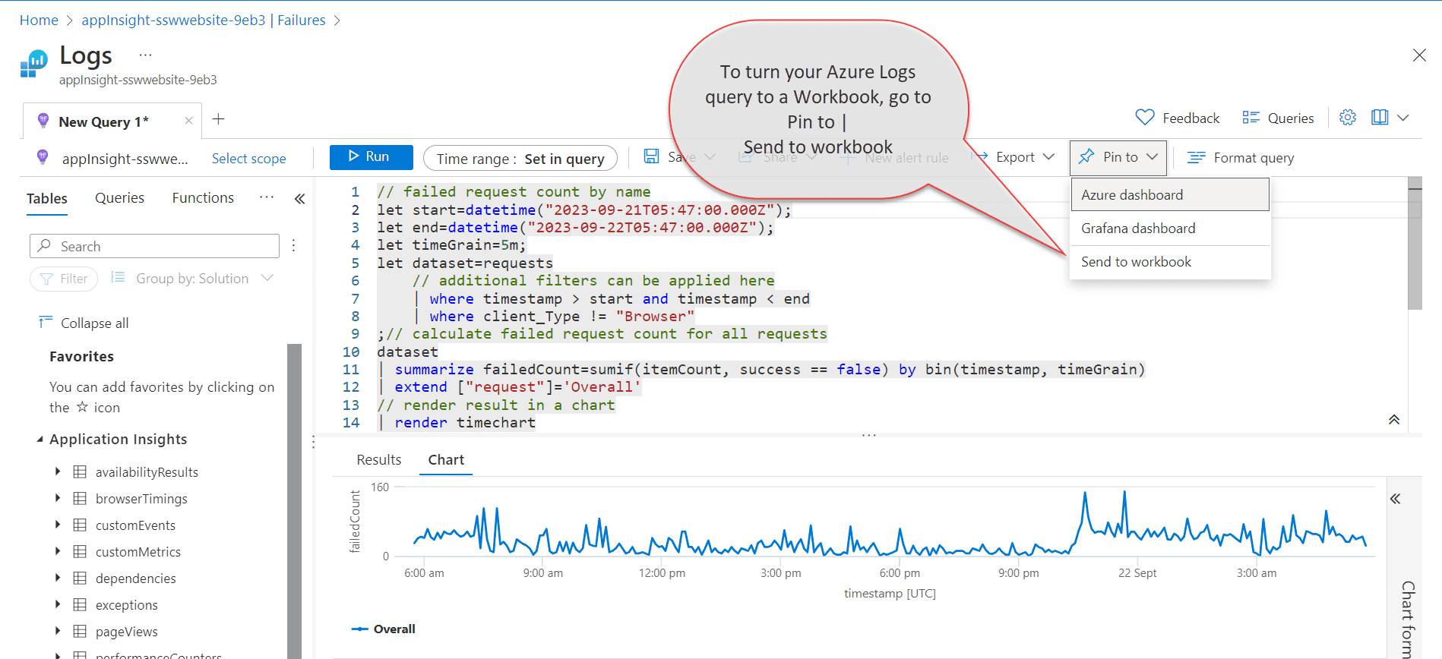The width and height of the screenshot is (1442, 659).
Task: Expand the availabilityResults table
Action: 58,471
